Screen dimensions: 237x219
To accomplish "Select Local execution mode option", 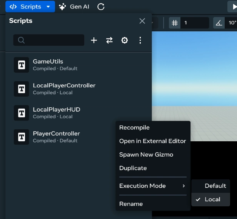I will 212,199.
